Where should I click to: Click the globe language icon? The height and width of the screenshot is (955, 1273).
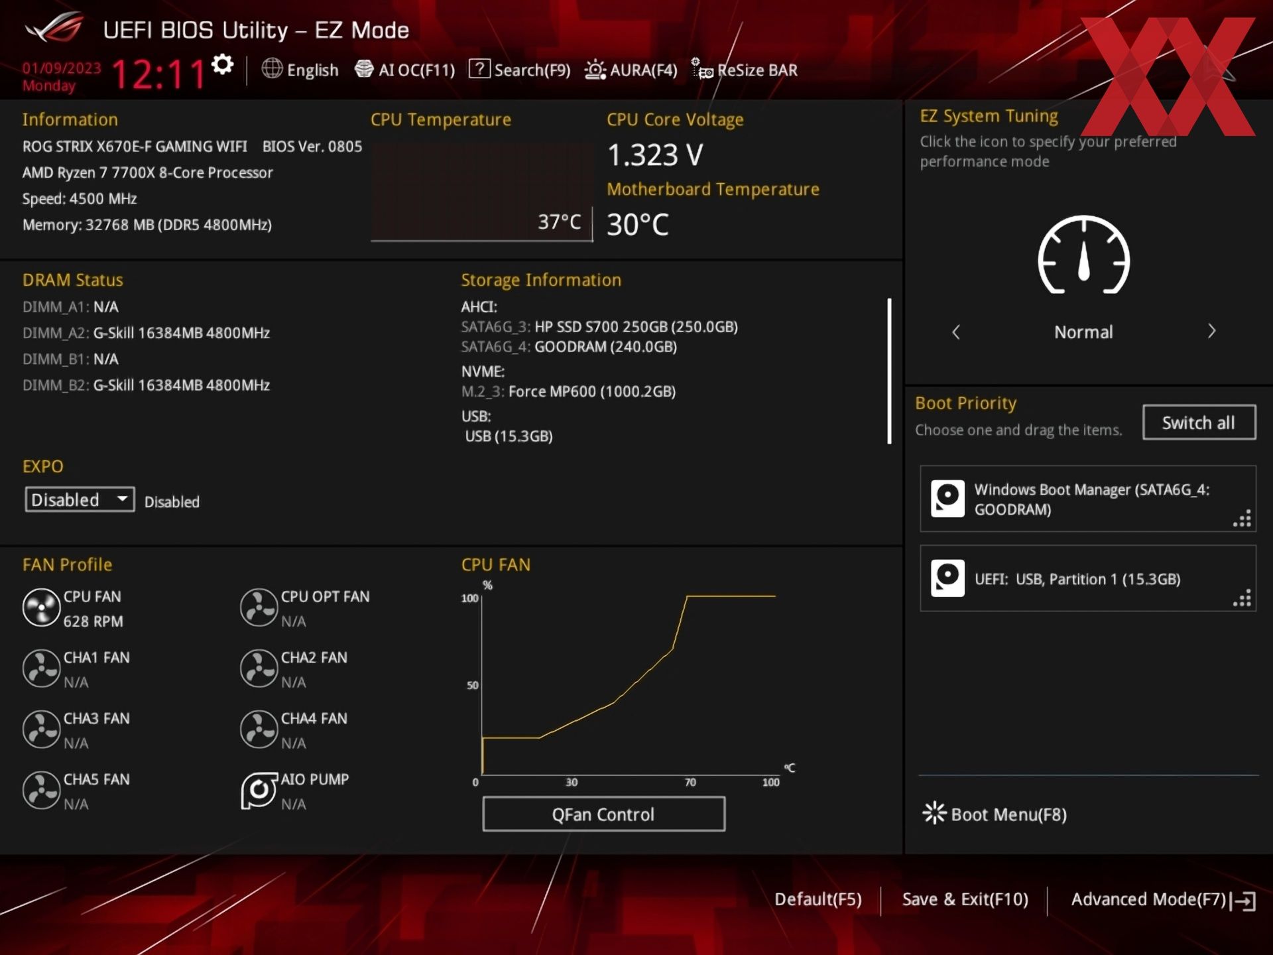pyautogui.click(x=272, y=68)
